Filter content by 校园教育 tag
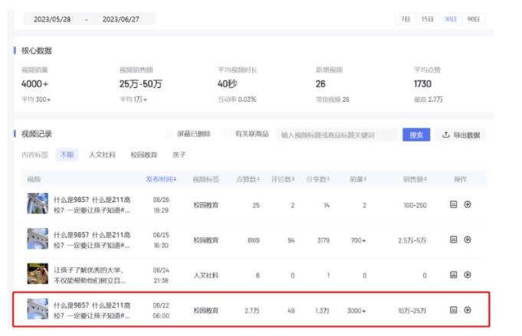 pos(144,155)
